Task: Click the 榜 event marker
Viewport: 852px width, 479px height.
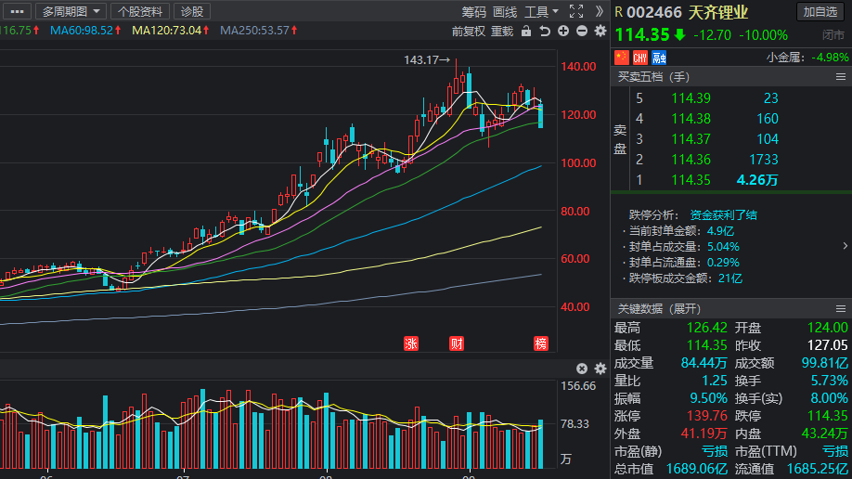Action: [x=541, y=343]
